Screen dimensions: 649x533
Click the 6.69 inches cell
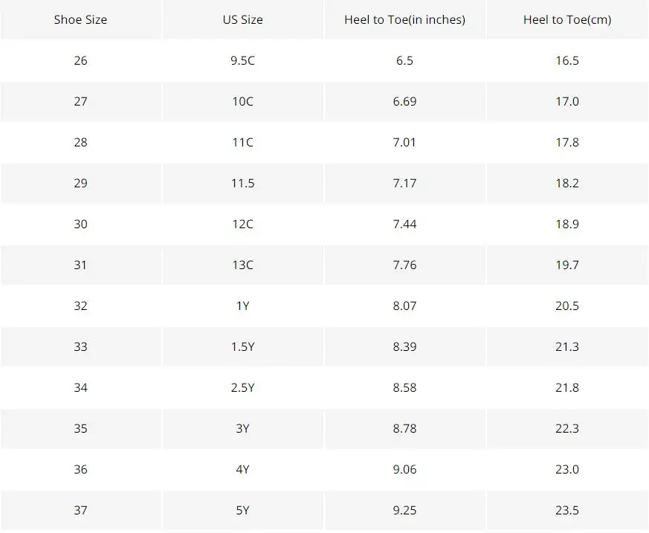pyautogui.click(x=405, y=101)
